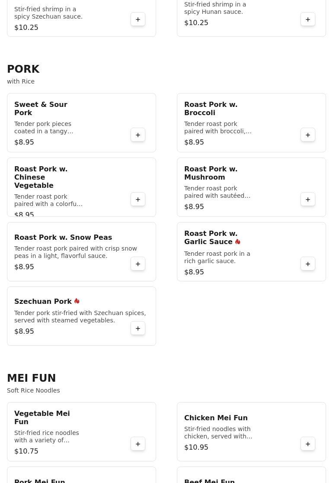Add Roast Pork w. Mushroom to cart
The image size is (333, 483).
point(308,200)
